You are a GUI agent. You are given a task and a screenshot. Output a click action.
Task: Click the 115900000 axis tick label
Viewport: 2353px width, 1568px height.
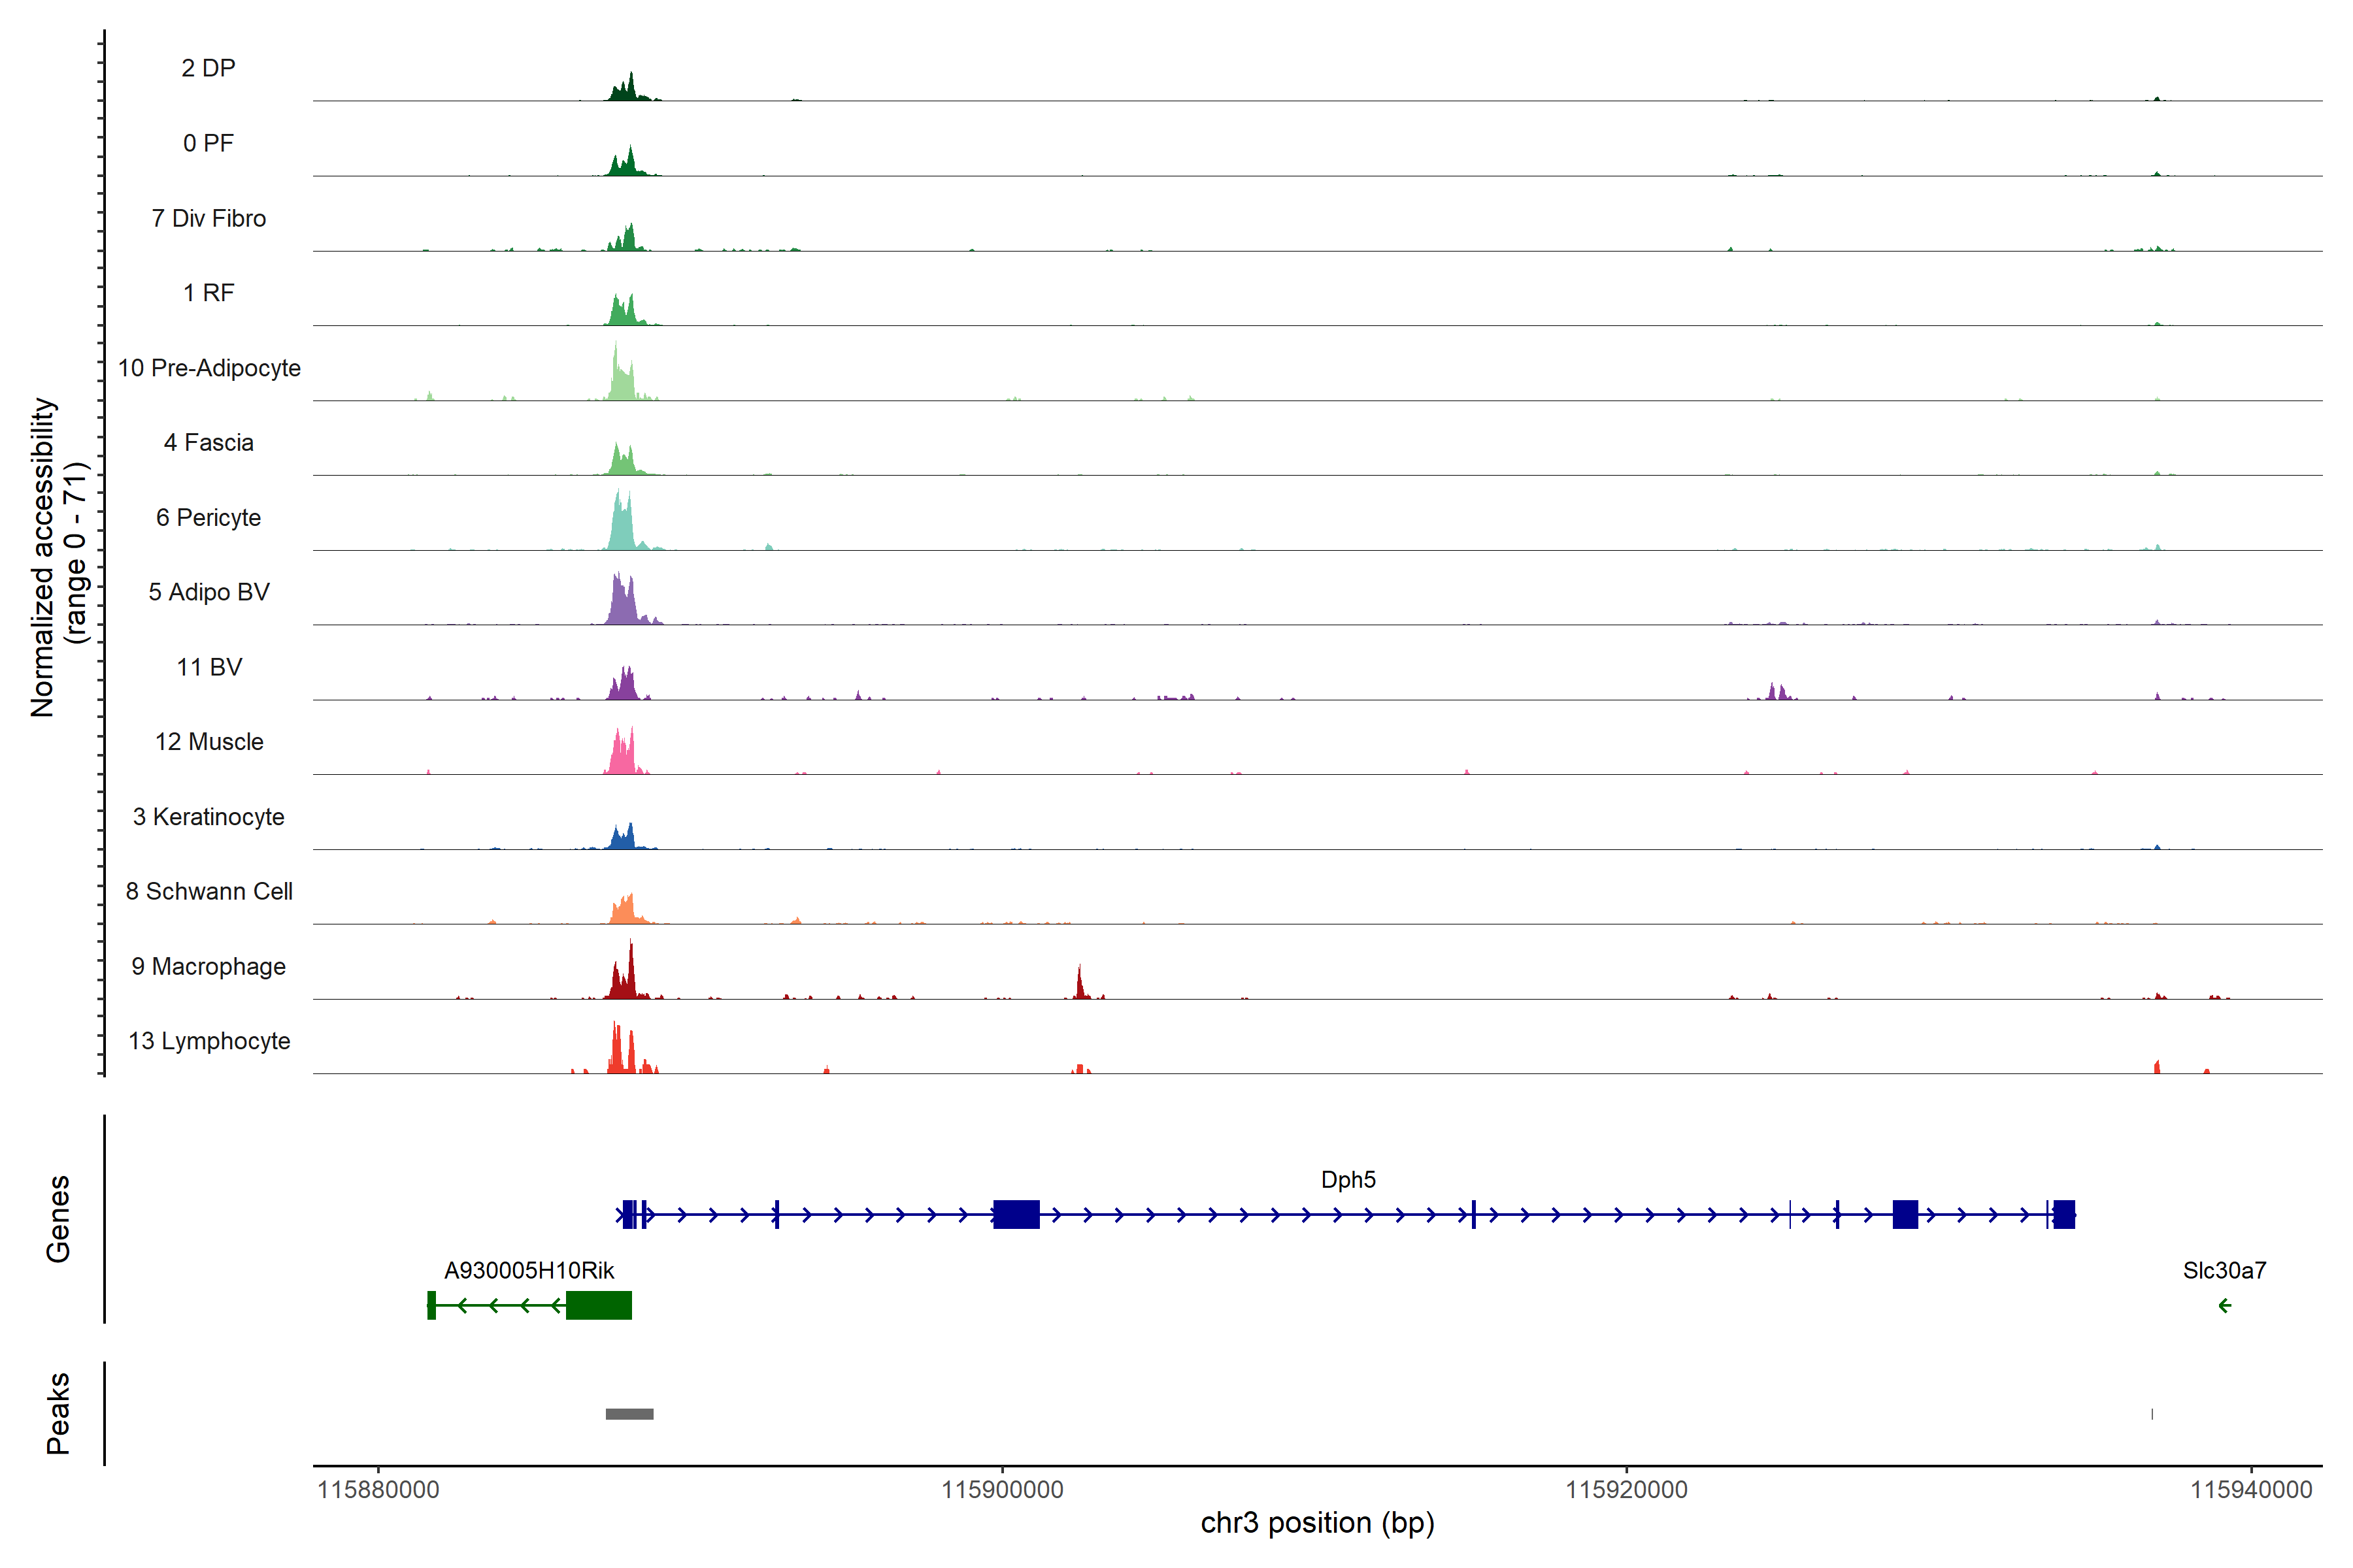coord(1001,1489)
